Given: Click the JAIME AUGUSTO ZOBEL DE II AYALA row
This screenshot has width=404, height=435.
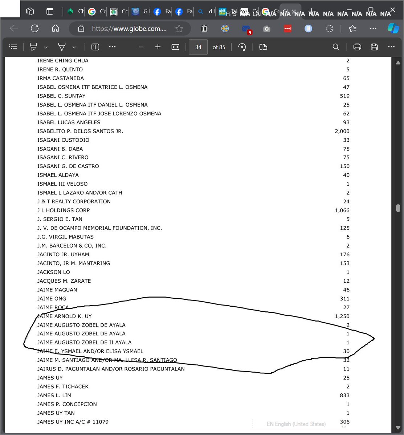Looking at the screenshot, I should 193,343.
